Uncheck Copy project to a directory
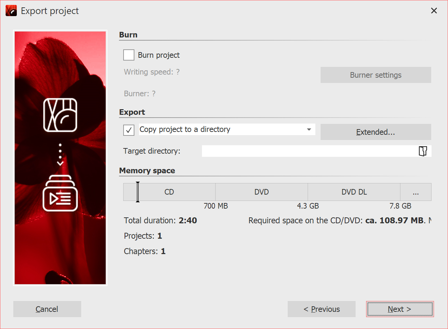Viewport: 448px width, 329px height. (128, 130)
